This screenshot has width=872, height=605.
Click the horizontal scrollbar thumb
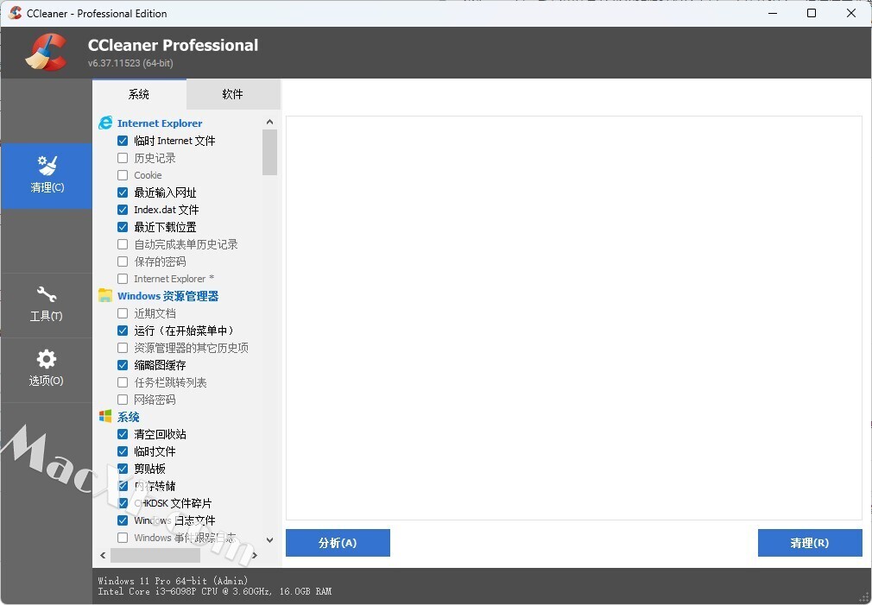pos(155,555)
